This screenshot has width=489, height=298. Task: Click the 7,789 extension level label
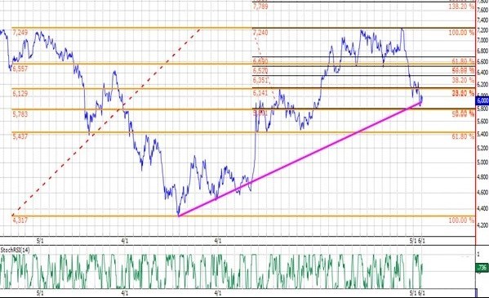pyautogui.click(x=260, y=7)
